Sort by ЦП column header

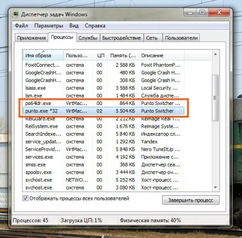tap(99, 55)
